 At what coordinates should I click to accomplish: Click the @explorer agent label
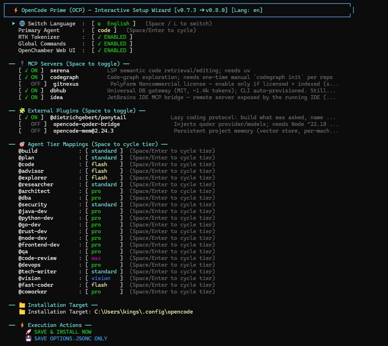coord(33,178)
